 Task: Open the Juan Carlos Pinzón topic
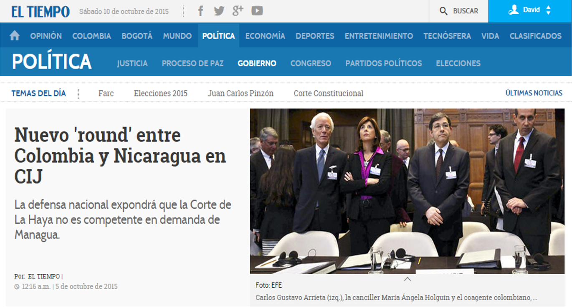[x=240, y=93]
